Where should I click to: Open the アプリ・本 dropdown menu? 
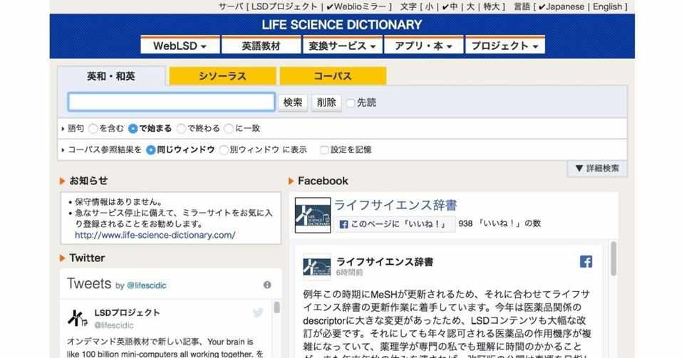[x=423, y=46]
